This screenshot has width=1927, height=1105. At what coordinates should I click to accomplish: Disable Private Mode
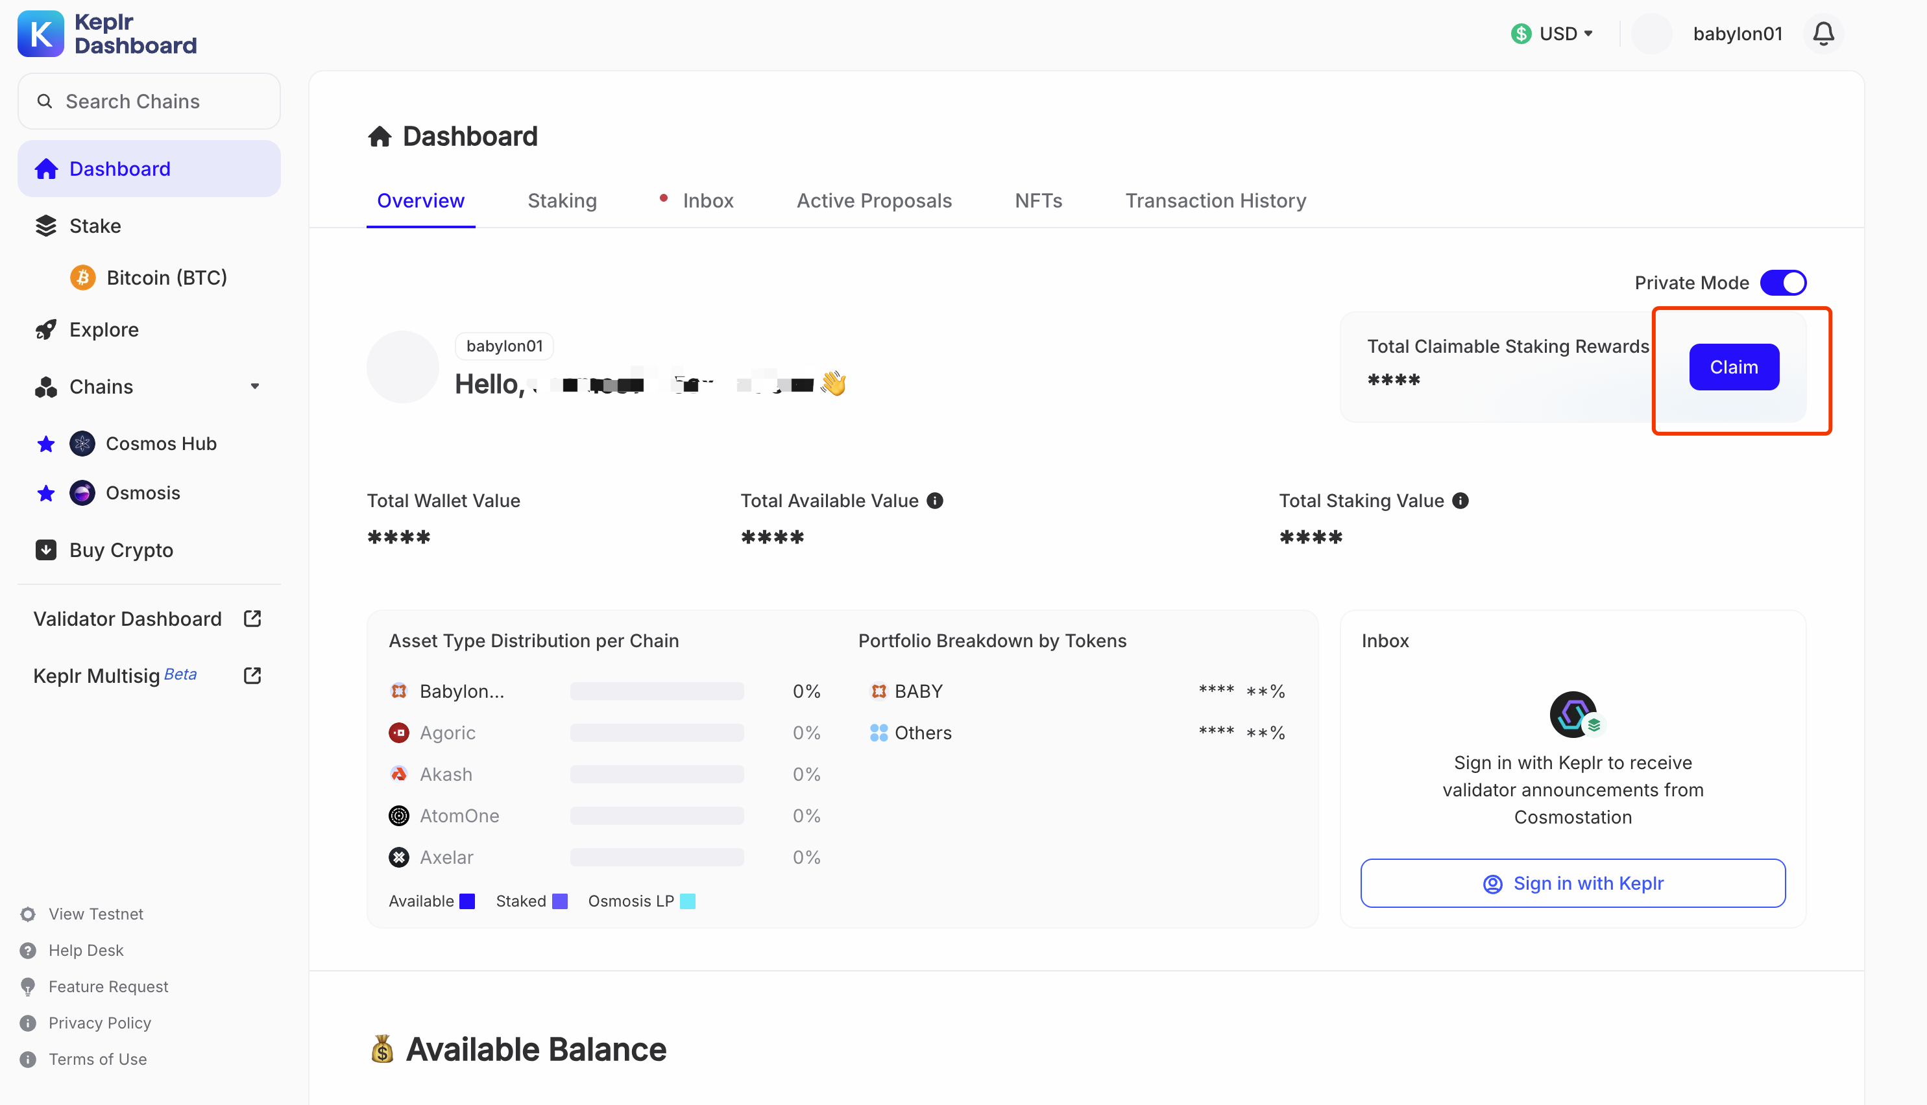coord(1784,281)
